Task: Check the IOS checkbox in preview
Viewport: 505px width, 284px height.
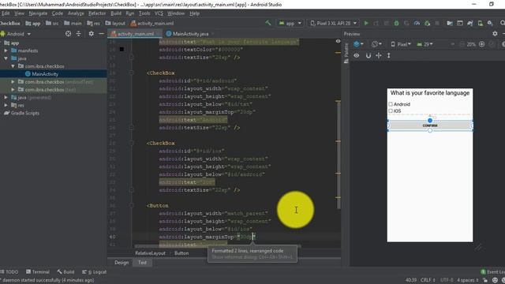Action: click(391, 110)
